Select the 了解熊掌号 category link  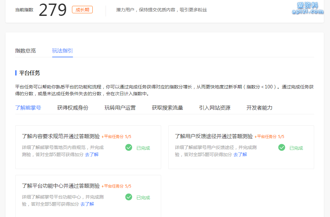(x=27, y=108)
